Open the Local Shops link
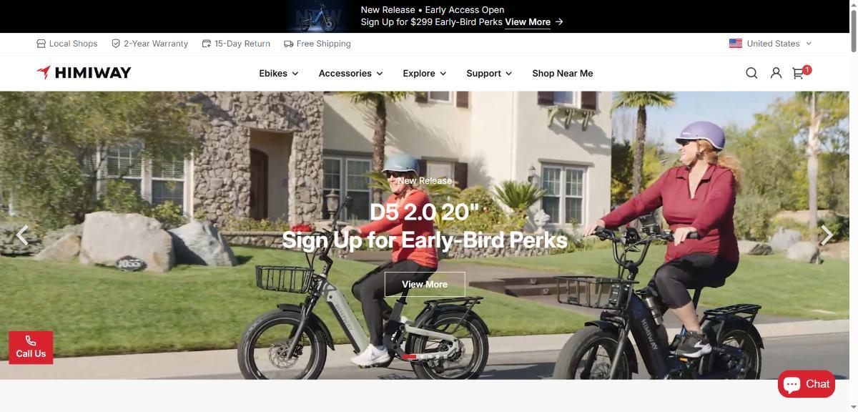This screenshot has width=858, height=412. [x=67, y=44]
